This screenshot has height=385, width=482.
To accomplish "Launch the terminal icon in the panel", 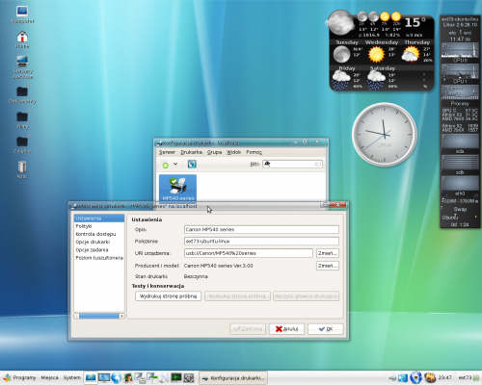I will [176, 377].
